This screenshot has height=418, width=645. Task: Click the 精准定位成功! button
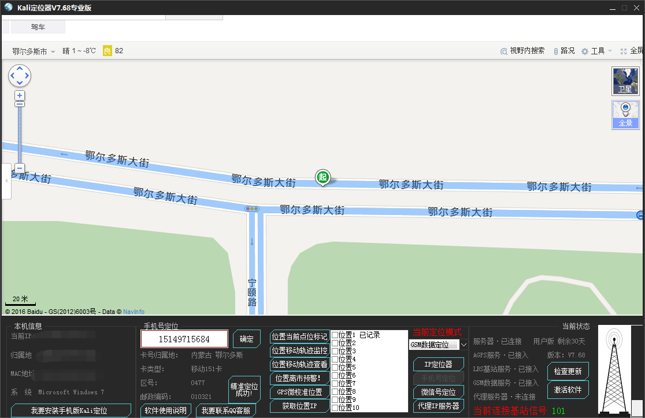pyautogui.click(x=244, y=390)
